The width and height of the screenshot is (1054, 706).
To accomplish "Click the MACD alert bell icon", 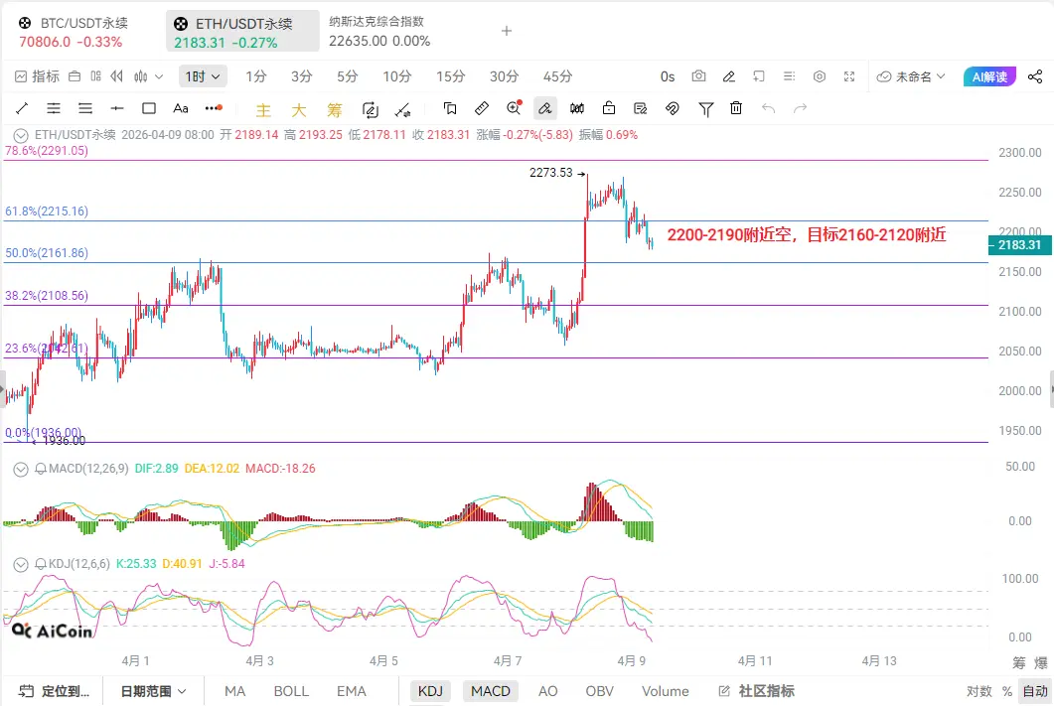I will [x=41, y=469].
